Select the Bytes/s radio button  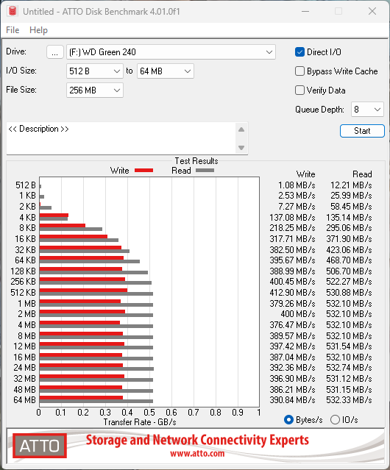click(x=288, y=420)
